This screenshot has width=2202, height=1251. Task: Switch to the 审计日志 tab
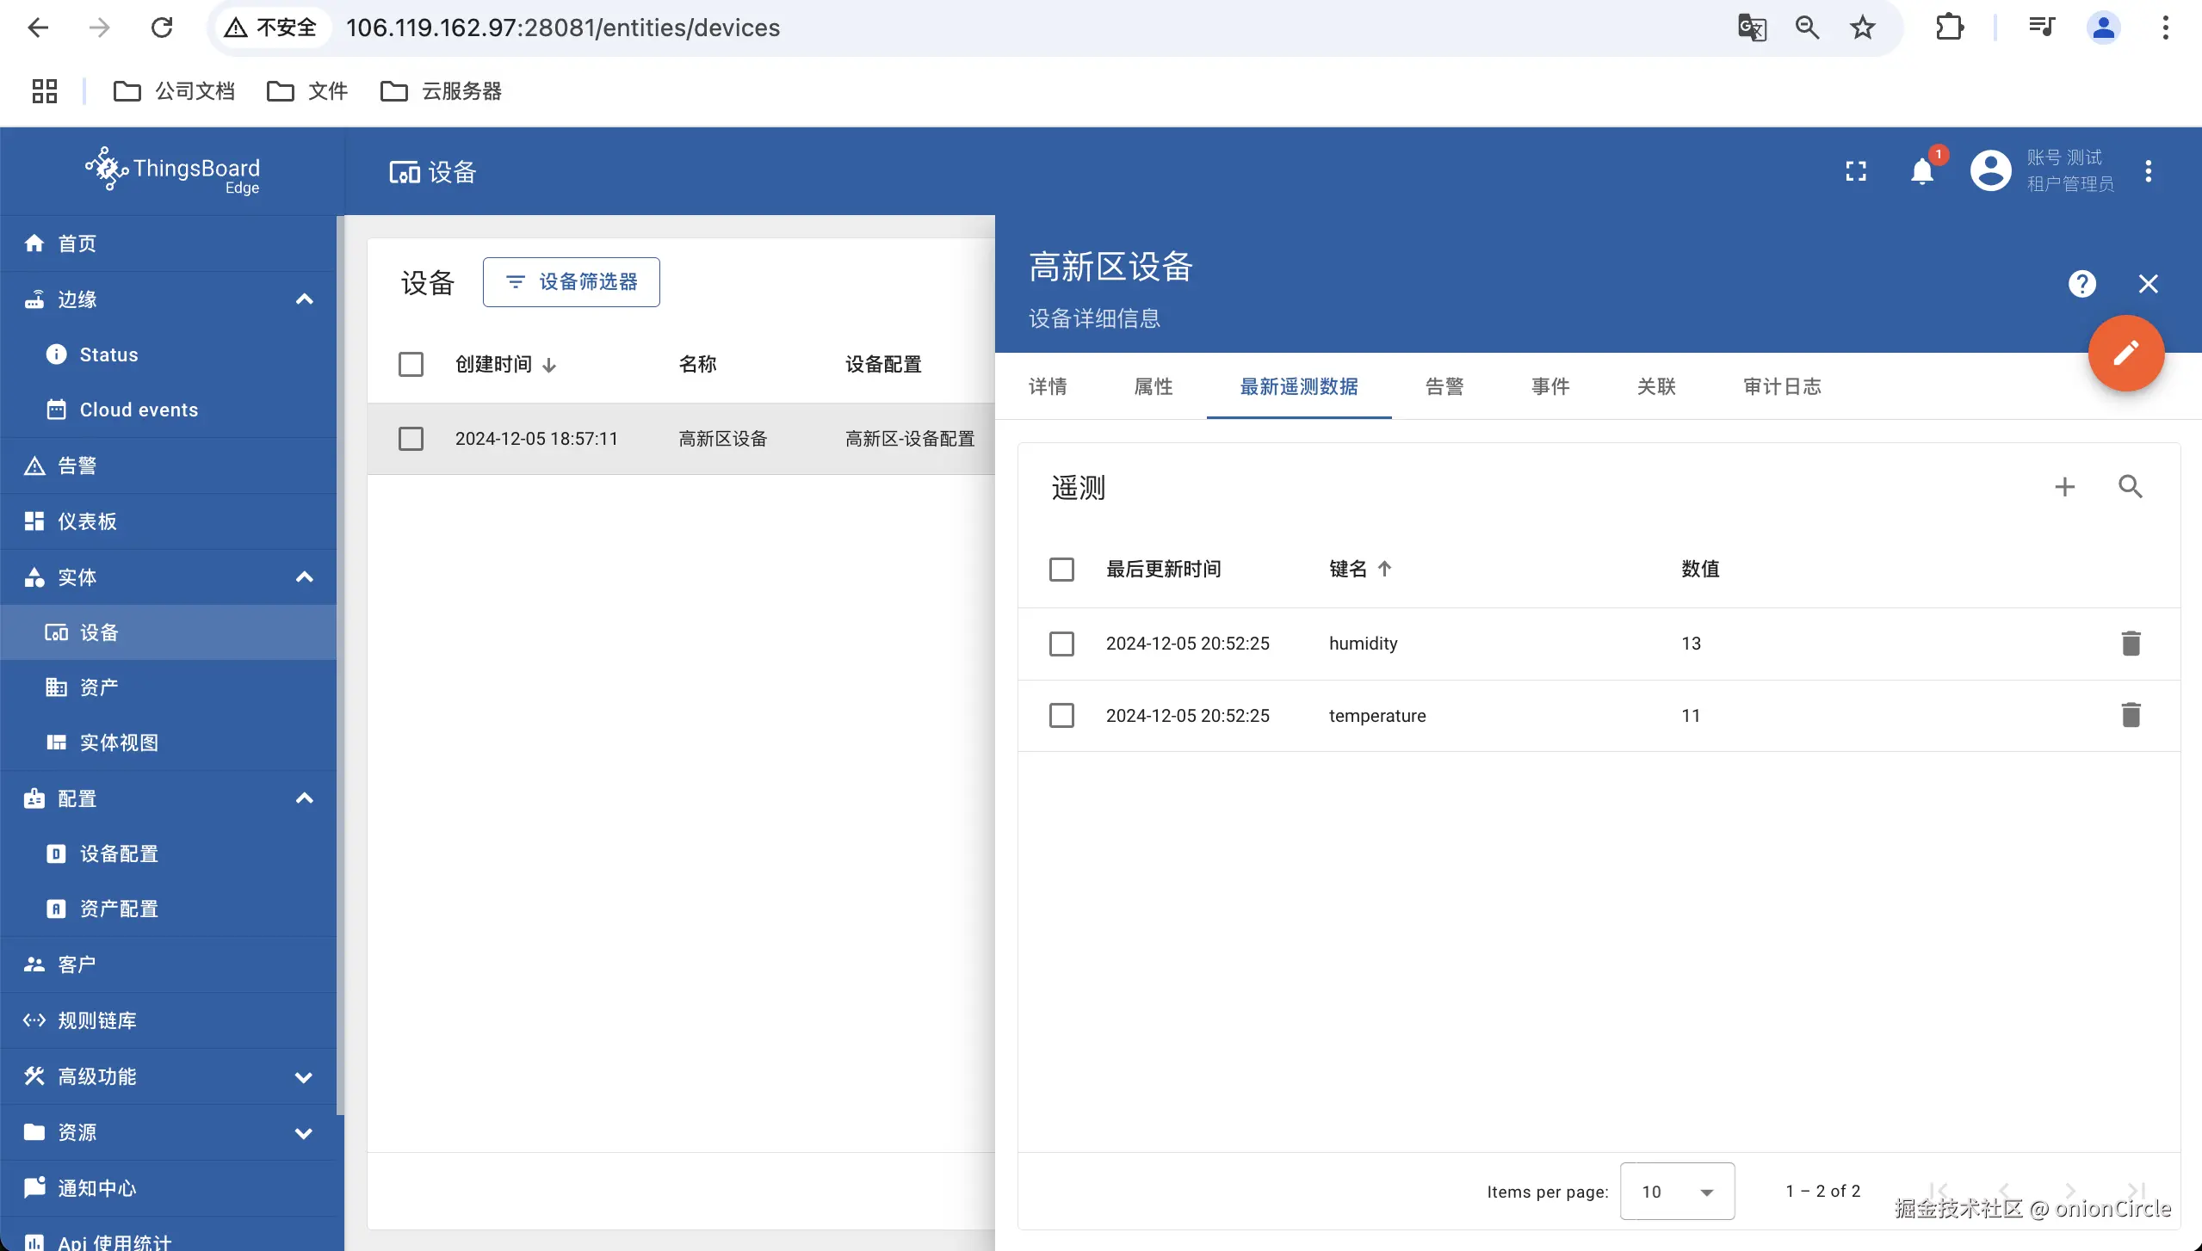(x=1782, y=386)
